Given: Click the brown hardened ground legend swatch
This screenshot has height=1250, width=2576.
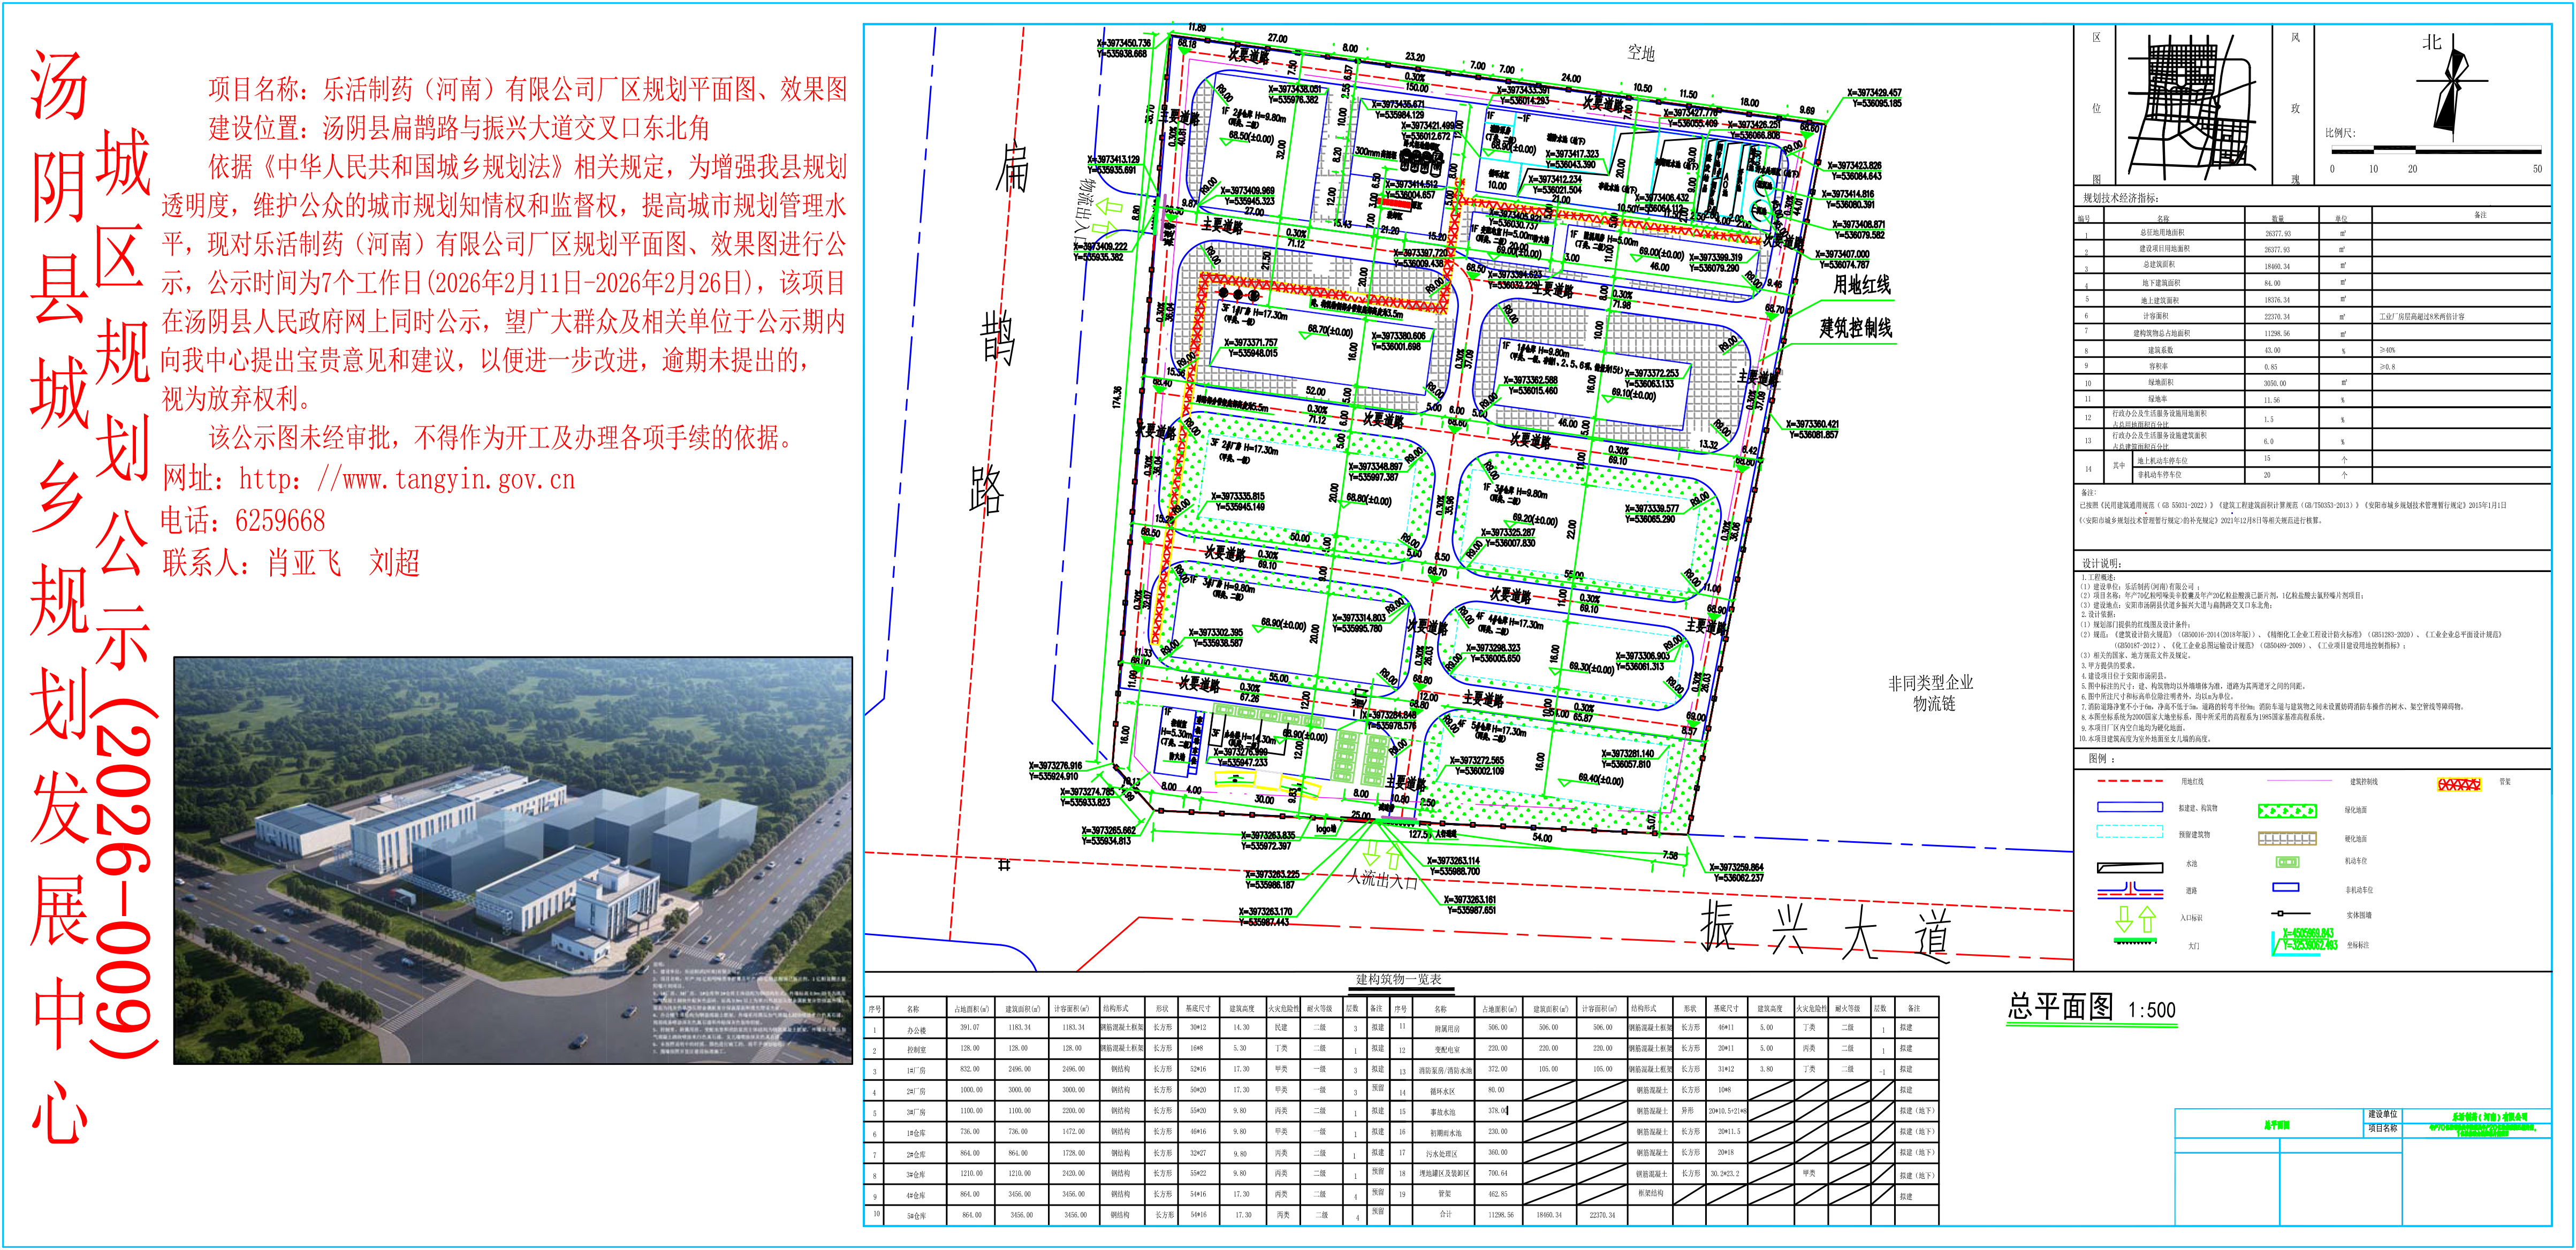Looking at the screenshot, I should pyautogui.click(x=2287, y=838).
